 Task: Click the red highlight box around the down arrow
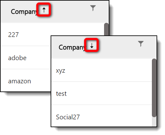[x=91, y=45]
